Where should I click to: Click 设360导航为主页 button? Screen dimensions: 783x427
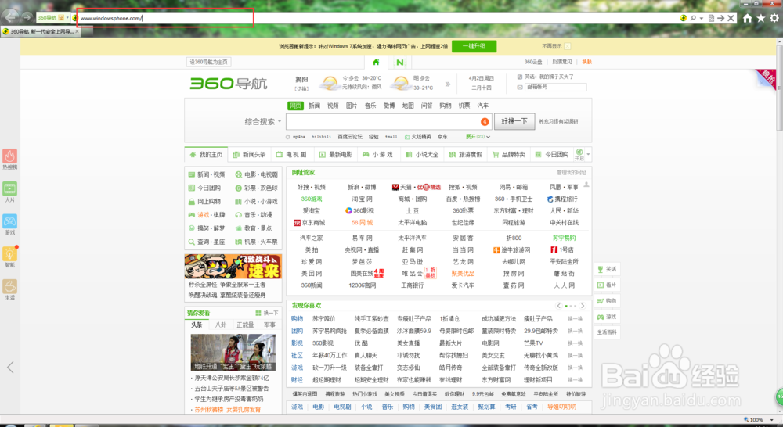tap(209, 62)
